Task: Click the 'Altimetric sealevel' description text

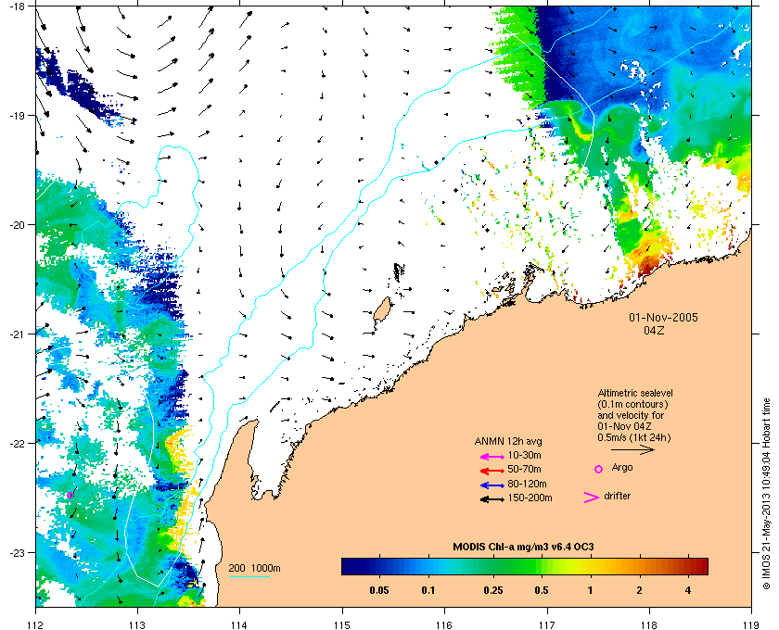Action: pos(635,393)
